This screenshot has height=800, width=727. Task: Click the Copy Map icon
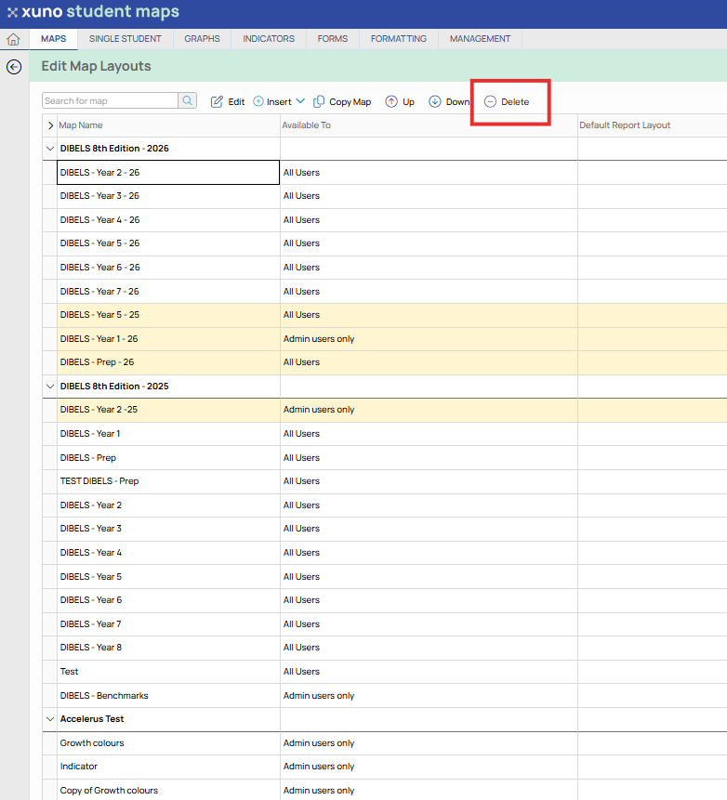(319, 101)
